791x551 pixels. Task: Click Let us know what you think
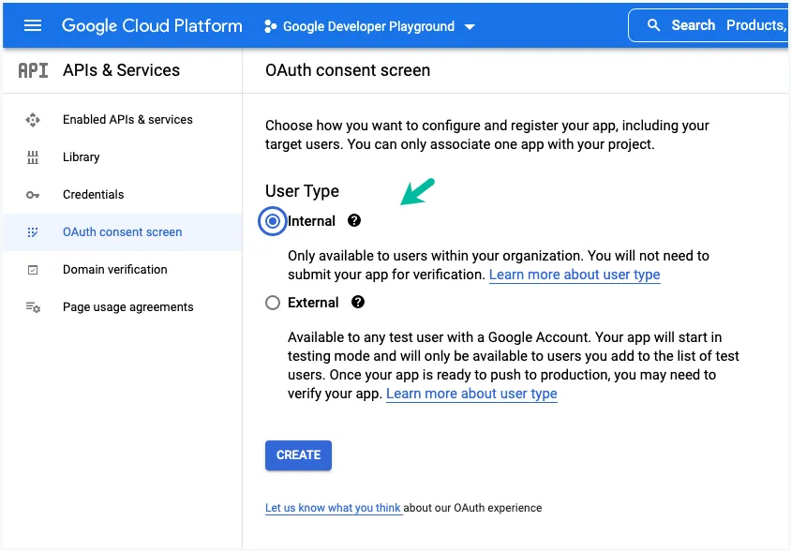[333, 507]
